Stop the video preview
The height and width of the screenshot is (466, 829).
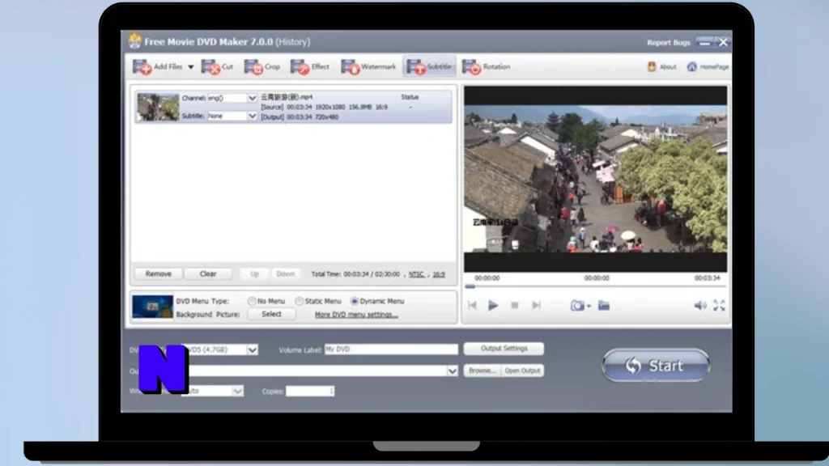(x=514, y=305)
